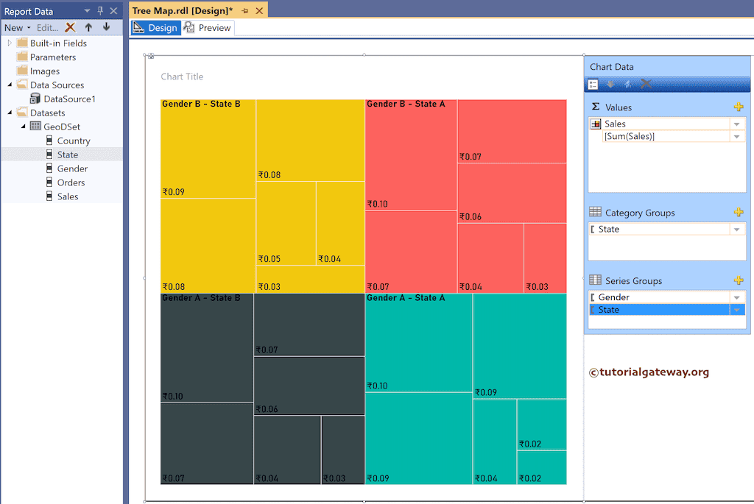Collapse the GeoDSet dataset tree node
Image resolution: width=754 pixels, height=504 pixels.
pyautogui.click(x=22, y=127)
